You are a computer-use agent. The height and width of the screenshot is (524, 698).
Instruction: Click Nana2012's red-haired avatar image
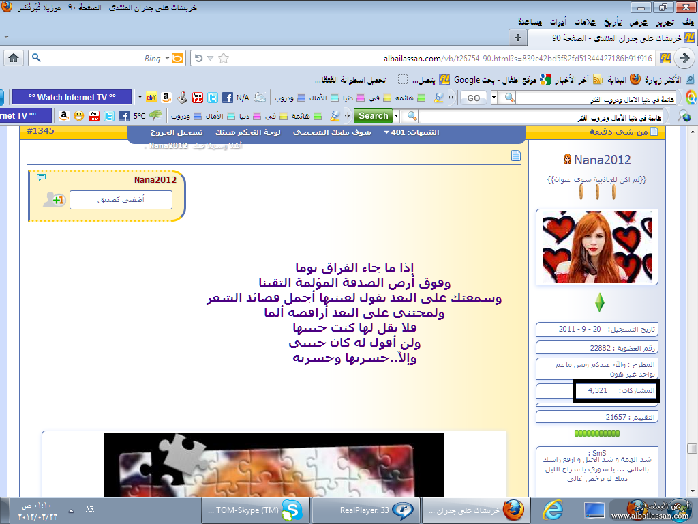(596, 247)
